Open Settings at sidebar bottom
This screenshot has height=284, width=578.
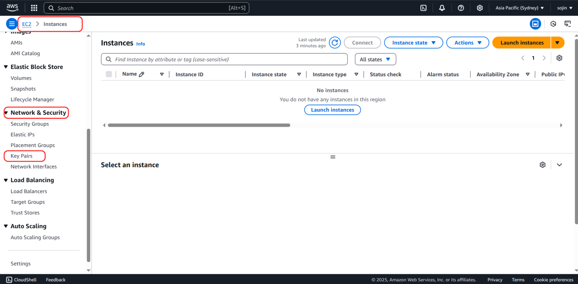pyautogui.click(x=20, y=263)
